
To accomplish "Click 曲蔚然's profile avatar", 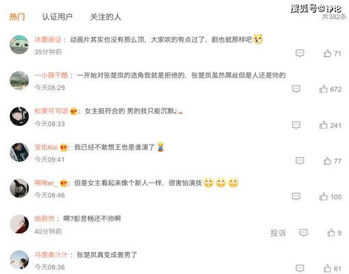I will pyautogui.click(x=19, y=224).
